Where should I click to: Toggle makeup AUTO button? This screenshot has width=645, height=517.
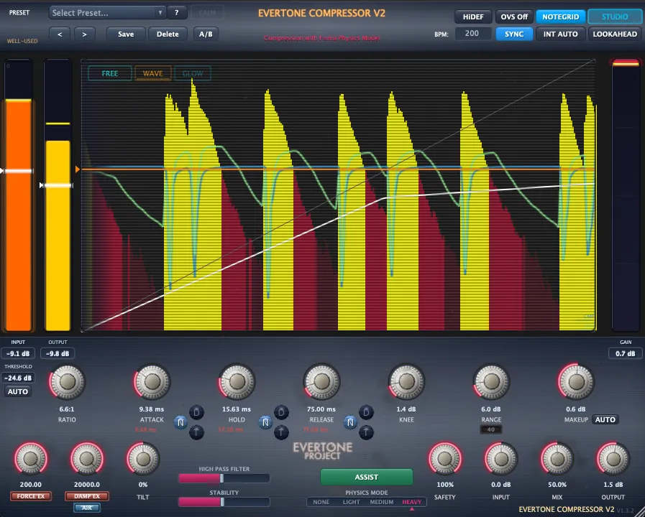point(605,419)
